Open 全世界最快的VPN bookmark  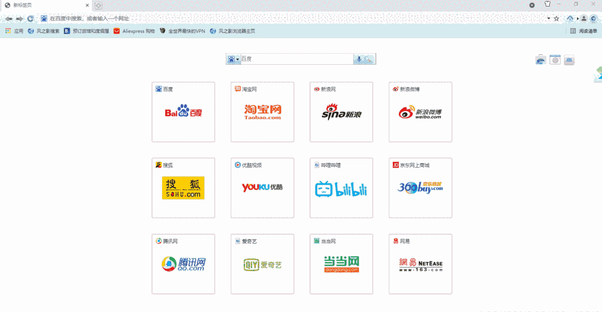coord(182,31)
